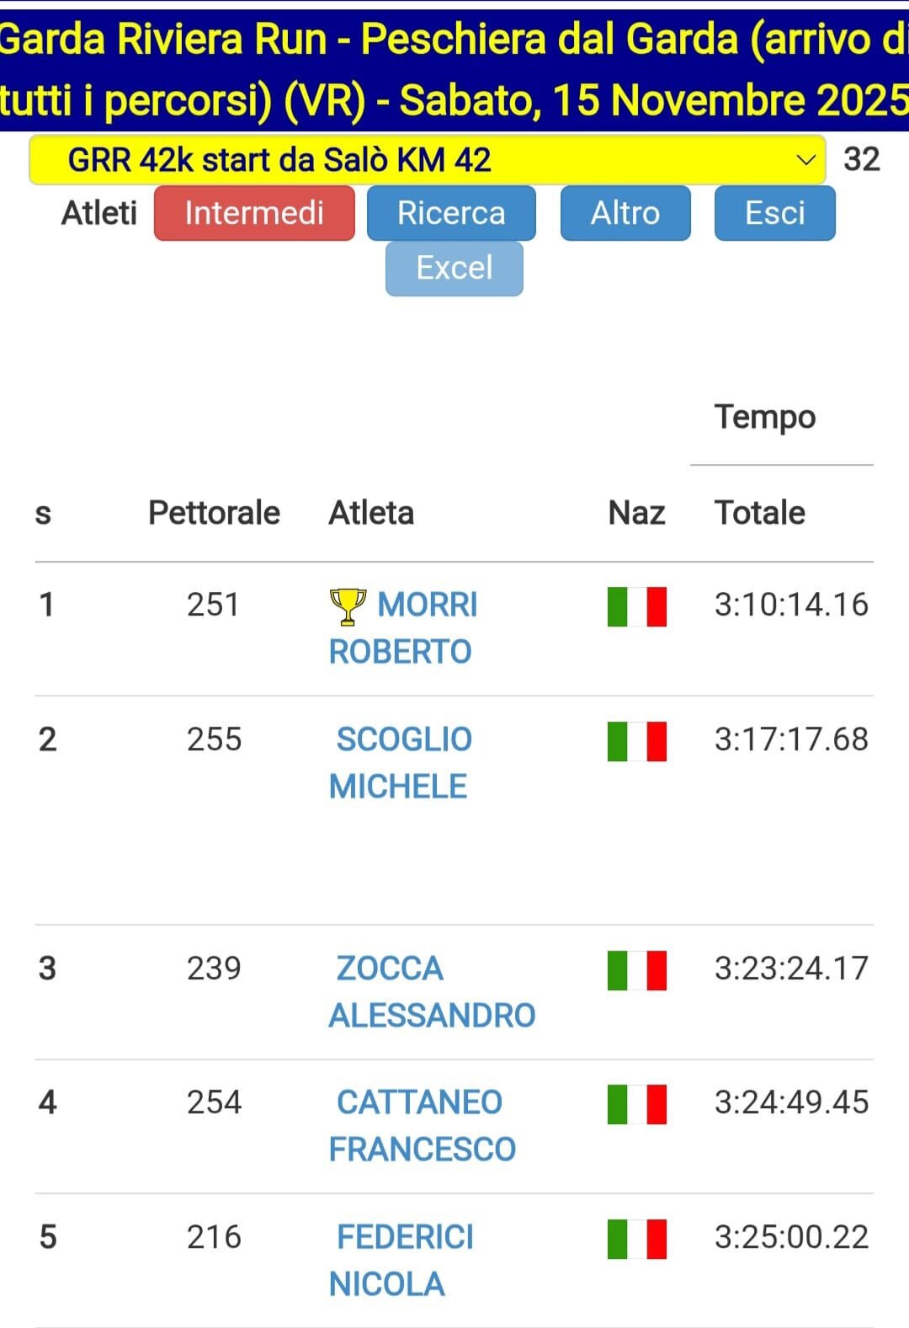View ZOCCA ALESSANDRO's result details
Image resolution: width=909 pixels, height=1328 pixels.
[x=431, y=992]
